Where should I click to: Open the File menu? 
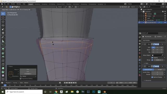pyautogui.click(x=5, y=4)
